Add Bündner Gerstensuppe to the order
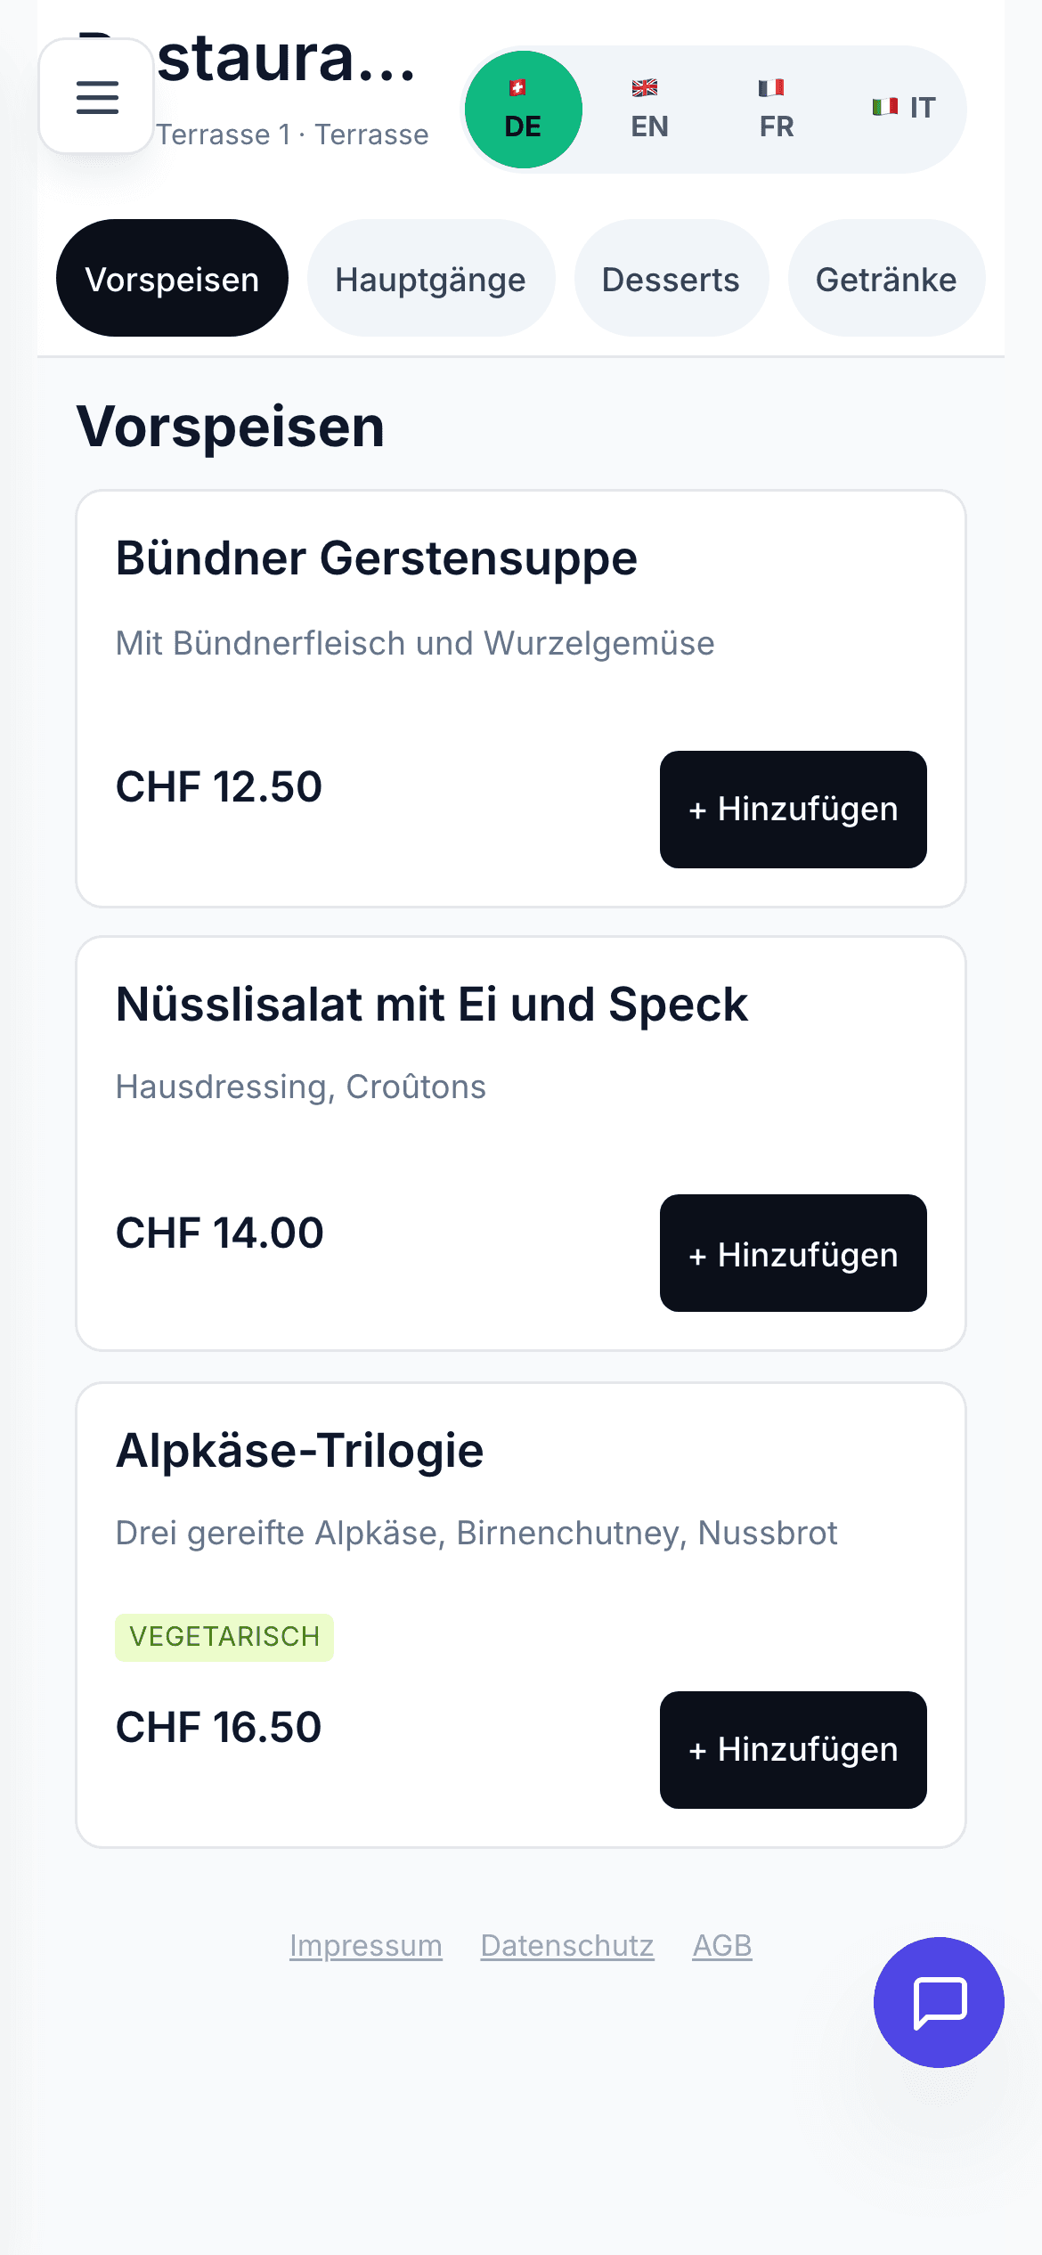This screenshot has width=1042, height=2255. 793,809
